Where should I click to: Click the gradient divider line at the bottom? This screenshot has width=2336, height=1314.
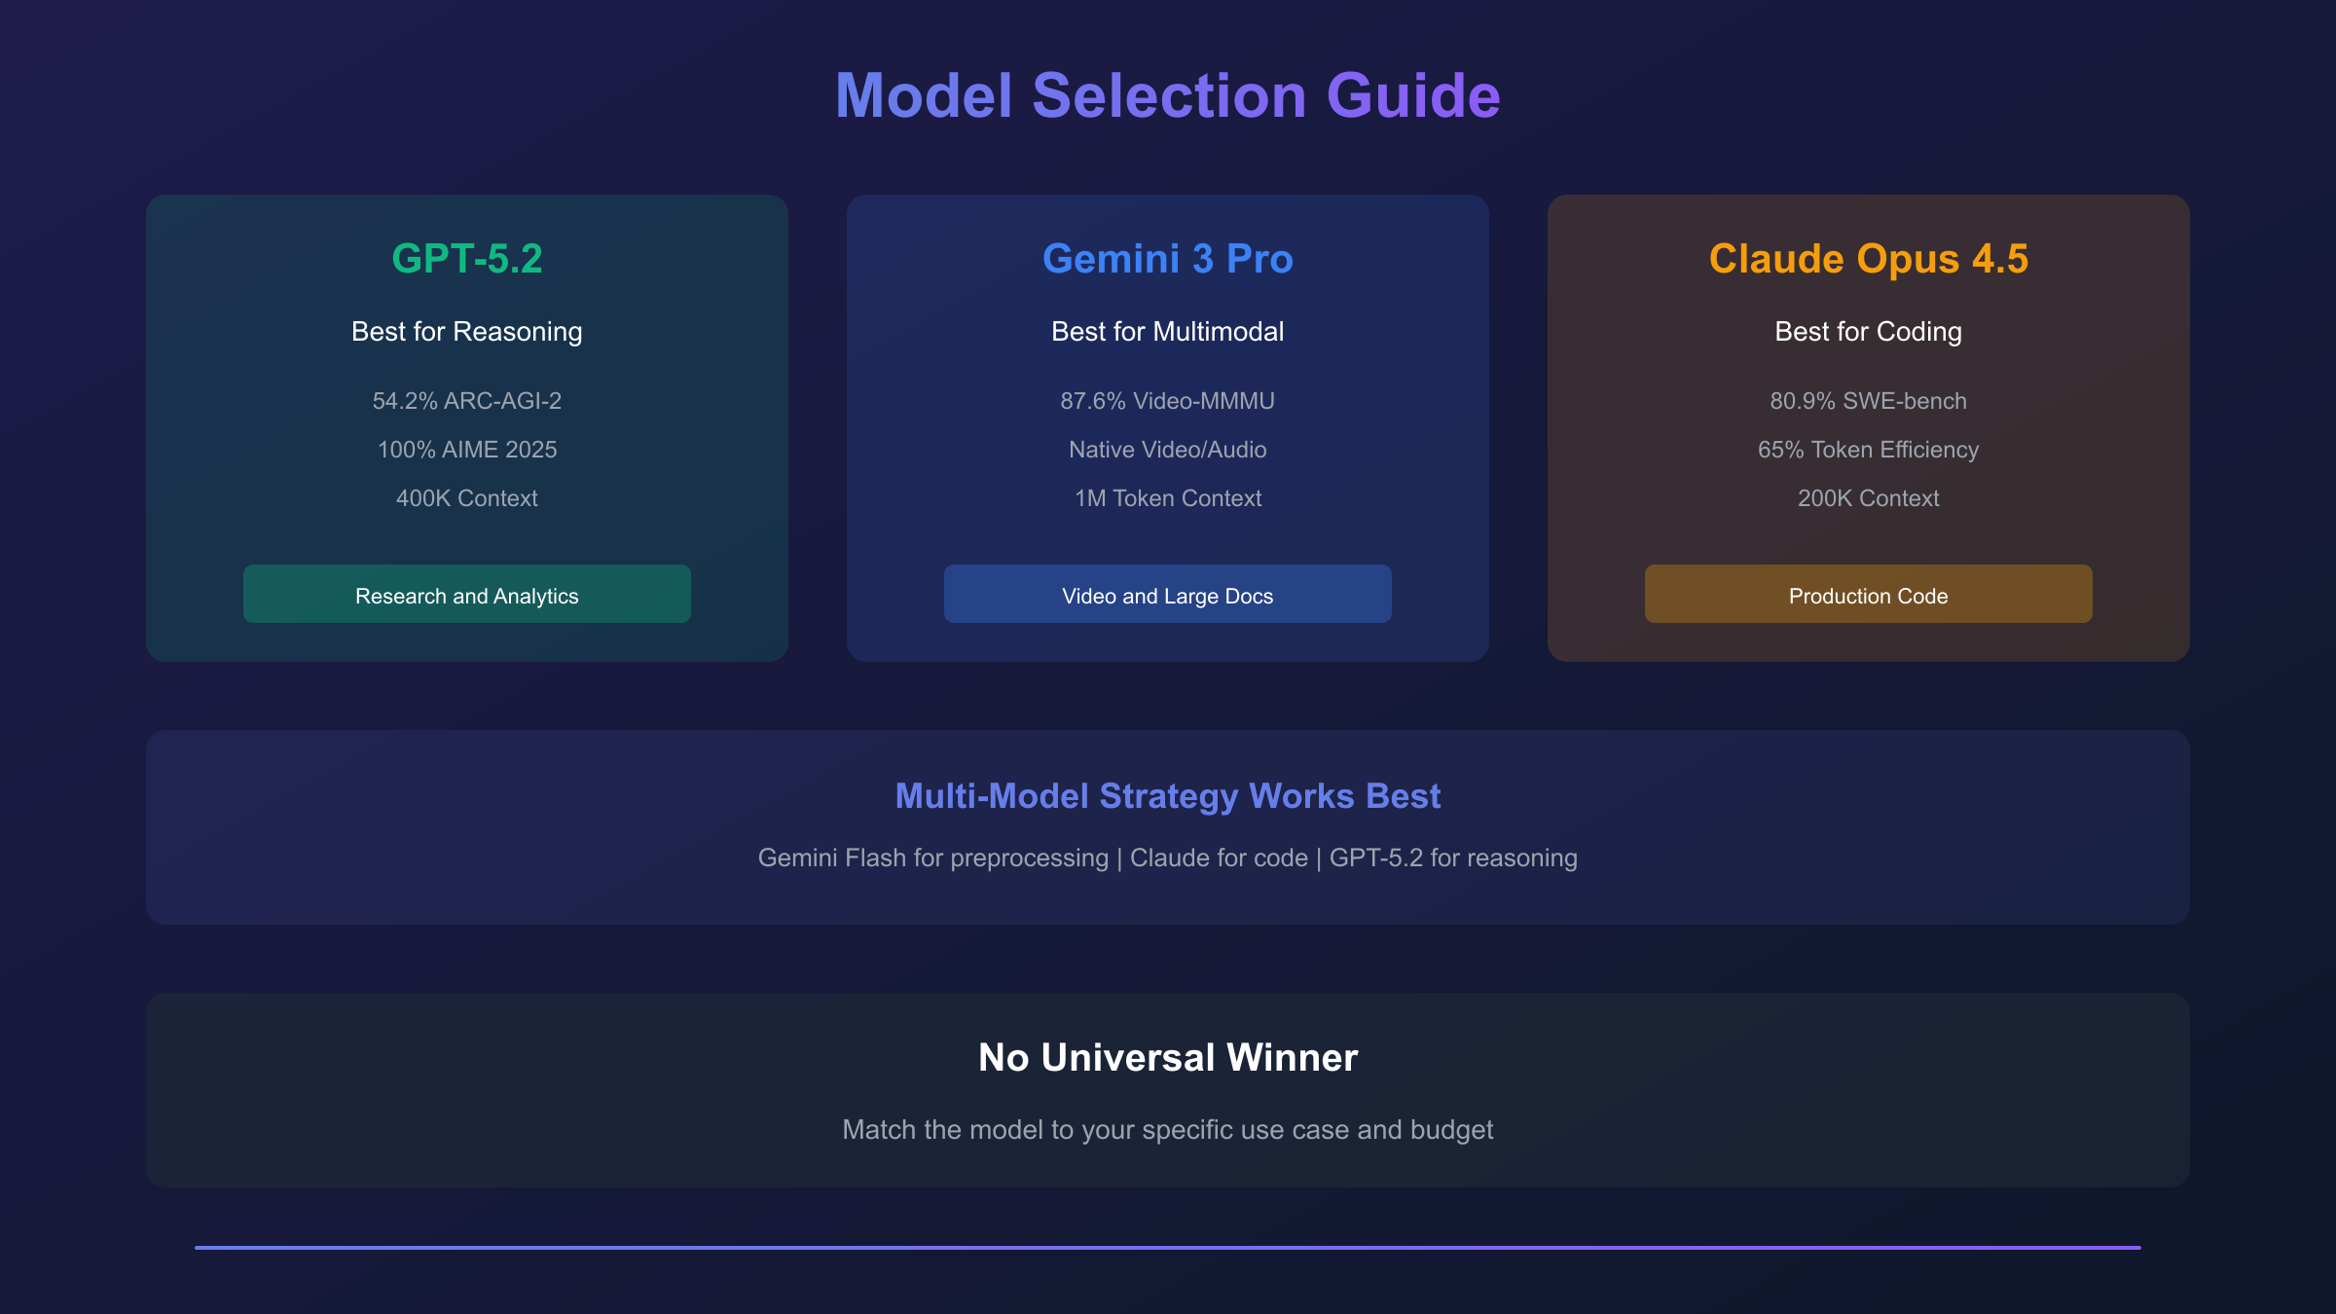point(1167,1247)
